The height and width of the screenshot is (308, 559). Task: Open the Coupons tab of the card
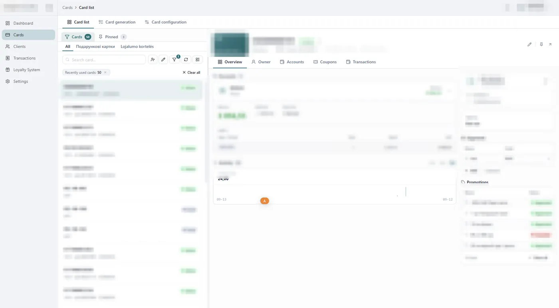click(x=325, y=62)
